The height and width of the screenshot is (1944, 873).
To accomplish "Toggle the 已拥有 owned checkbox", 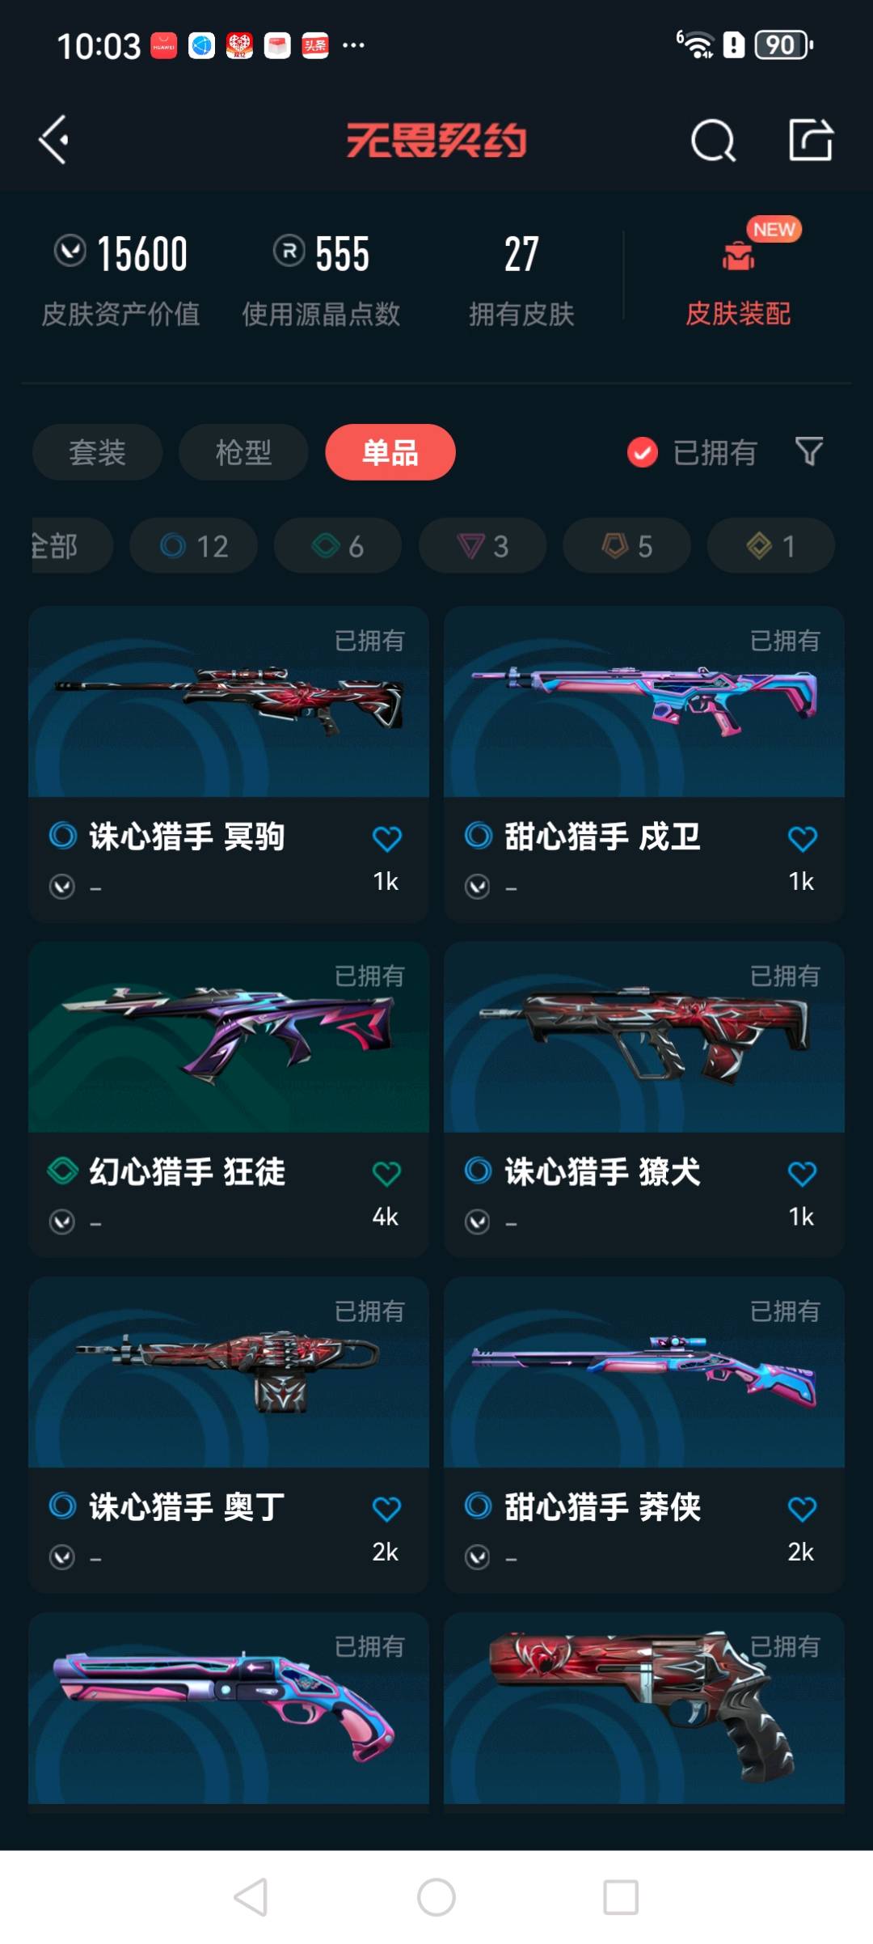I will 643,452.
